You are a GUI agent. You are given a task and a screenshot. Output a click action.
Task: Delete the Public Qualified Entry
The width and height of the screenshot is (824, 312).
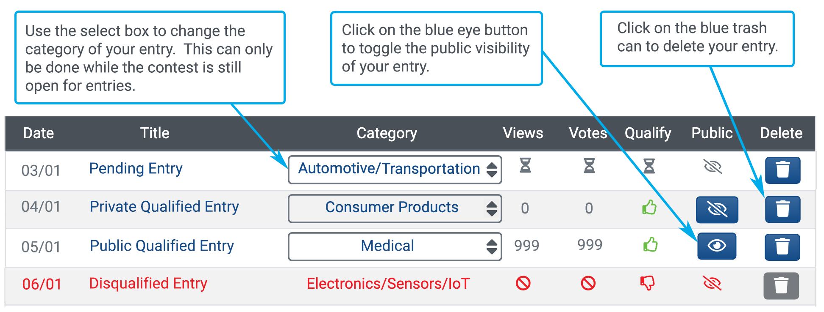[782, 247]
